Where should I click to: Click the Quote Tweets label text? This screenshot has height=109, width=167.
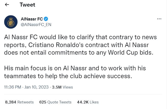click(59, 102)
